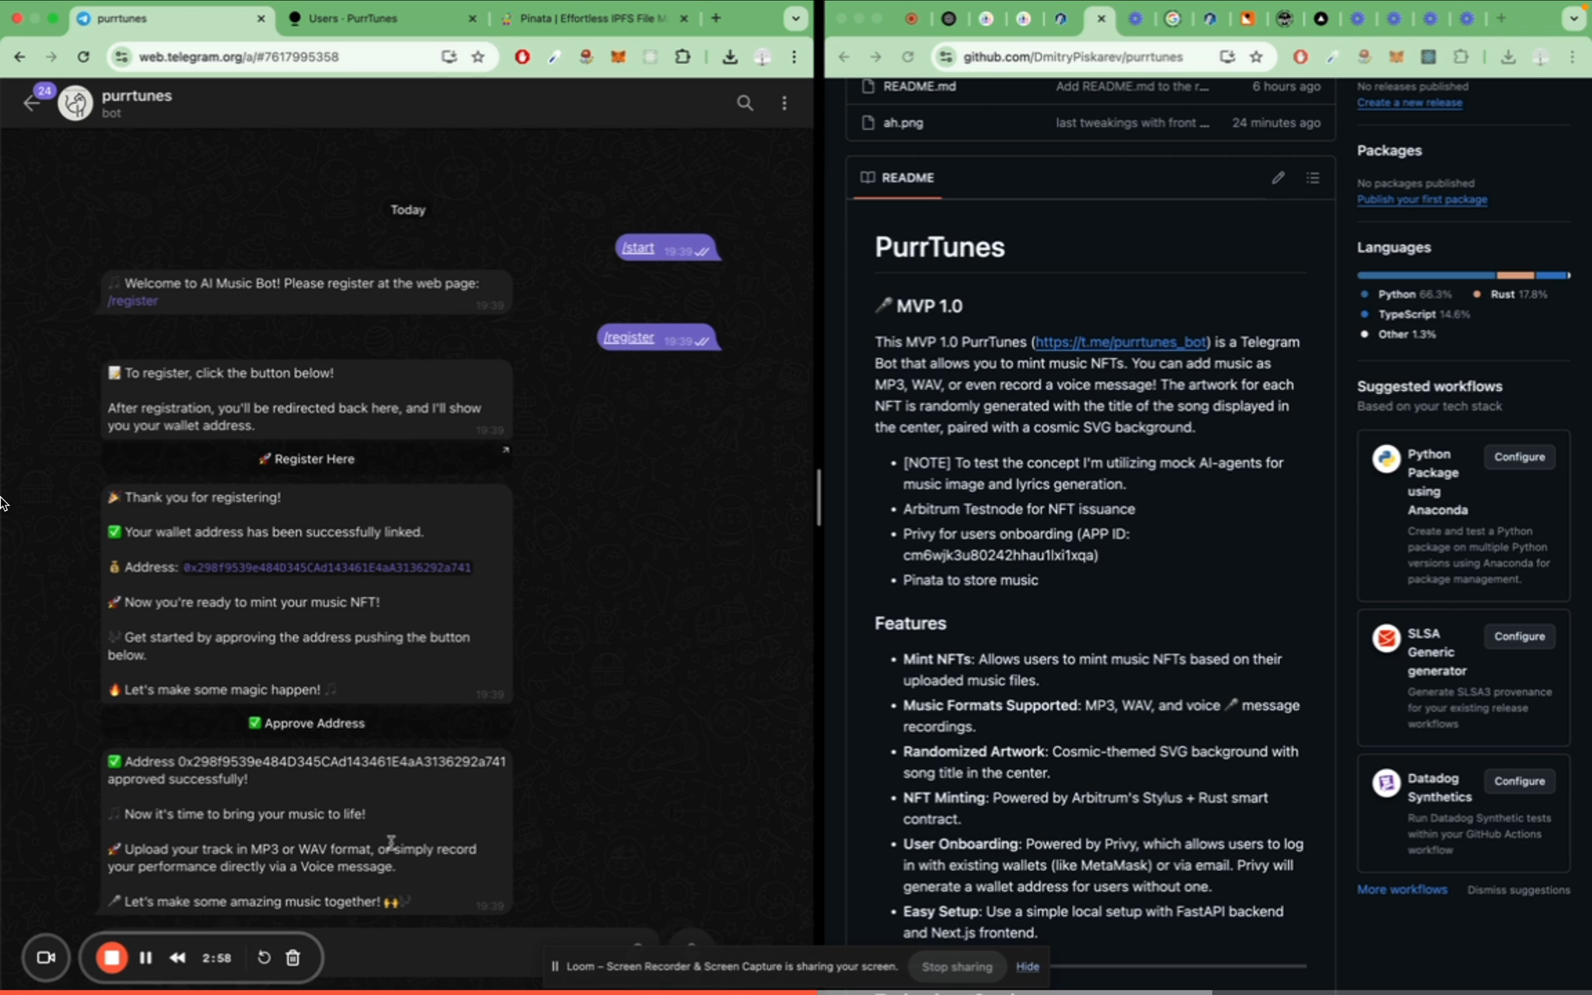Search messages in purrtunes chat
Screen dimensions: 1592x995
(745, 103)
